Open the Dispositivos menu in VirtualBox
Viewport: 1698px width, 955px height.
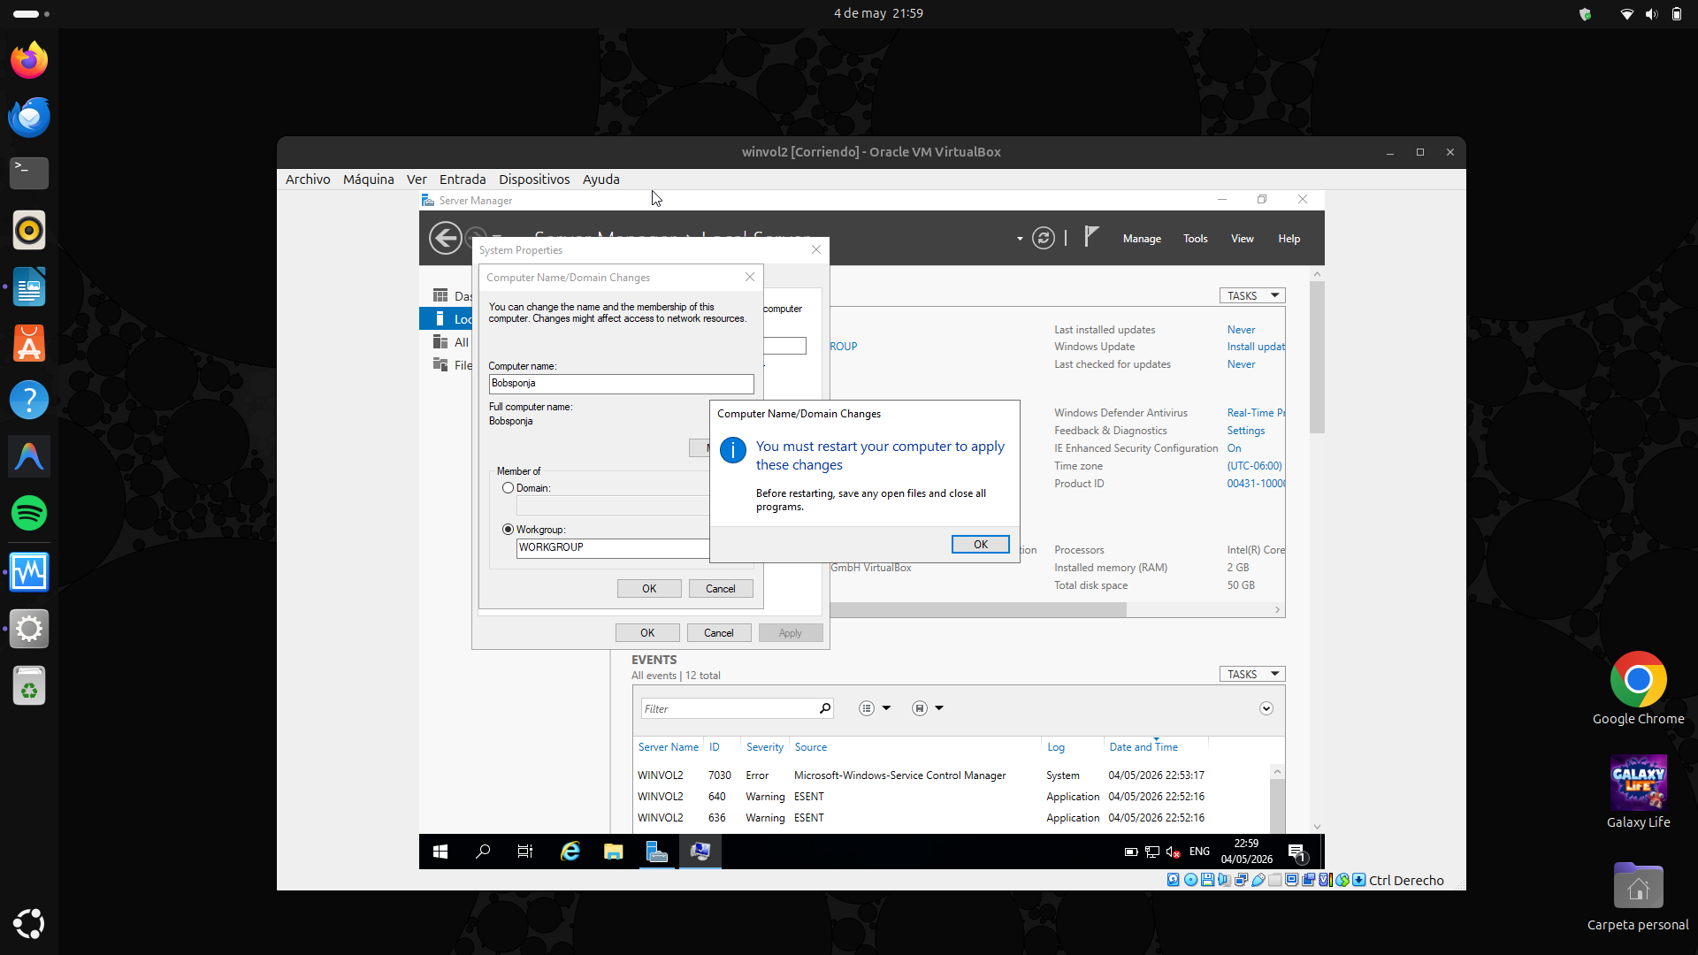click(x=534, y=180)
